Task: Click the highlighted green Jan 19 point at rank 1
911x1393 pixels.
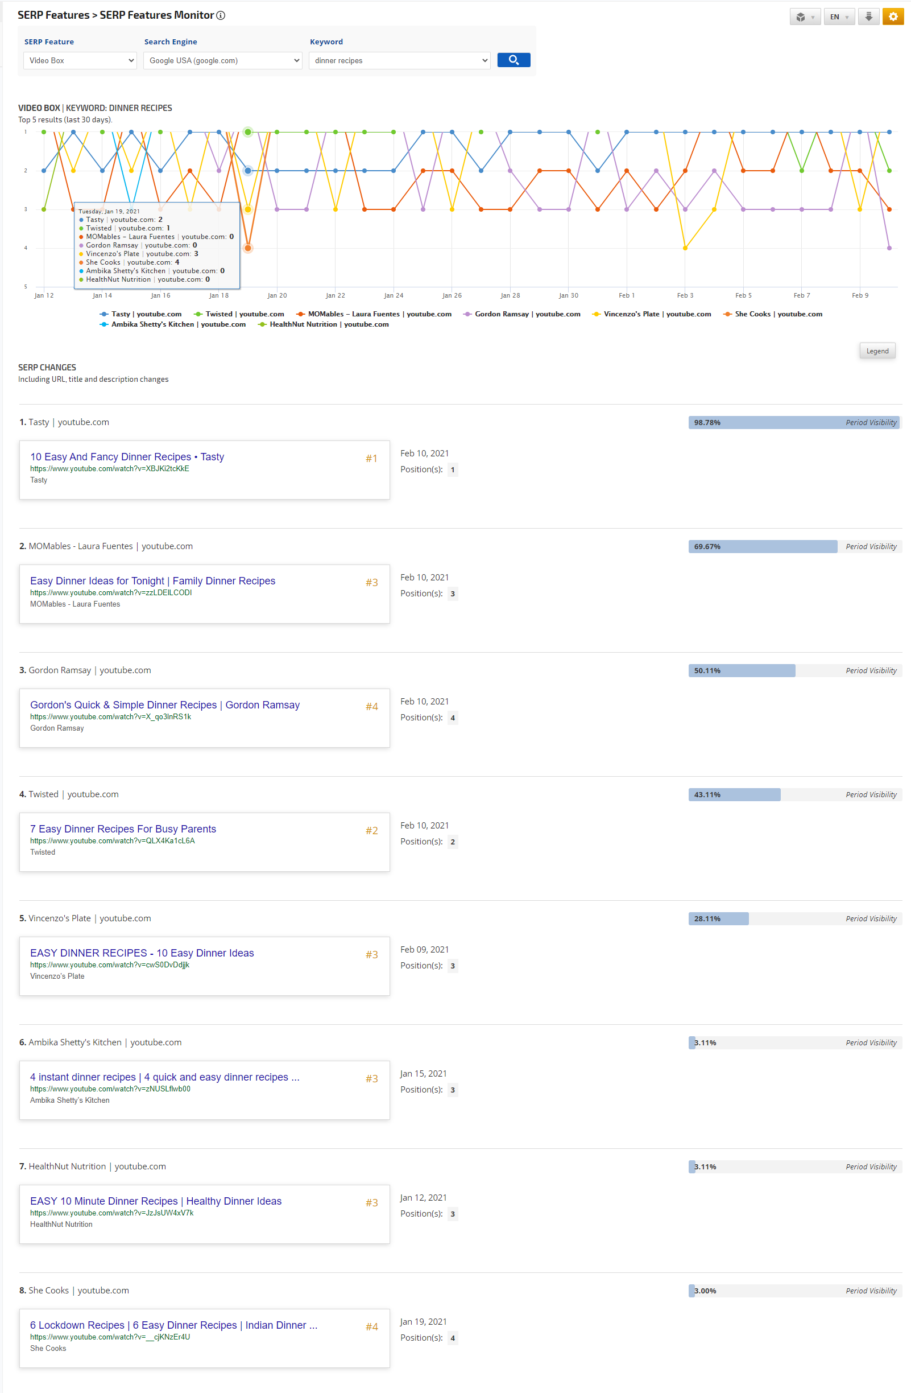Action: (248, 132)
